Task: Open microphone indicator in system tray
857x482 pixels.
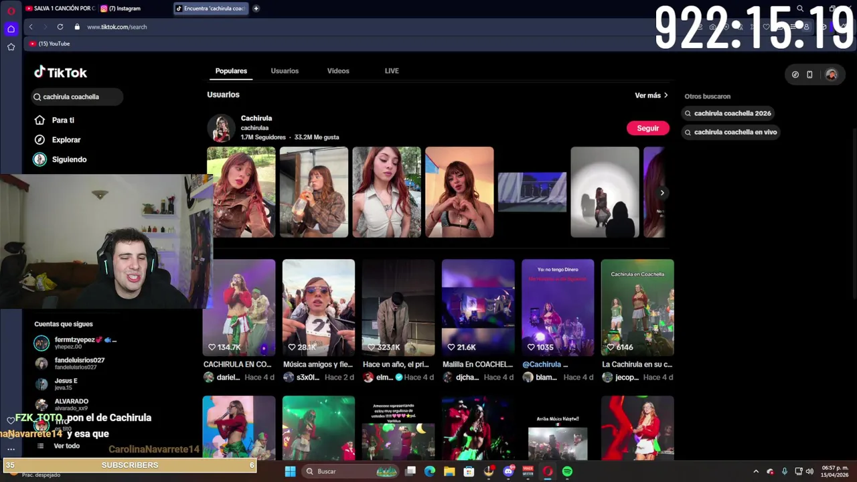Action: [784, 471]
